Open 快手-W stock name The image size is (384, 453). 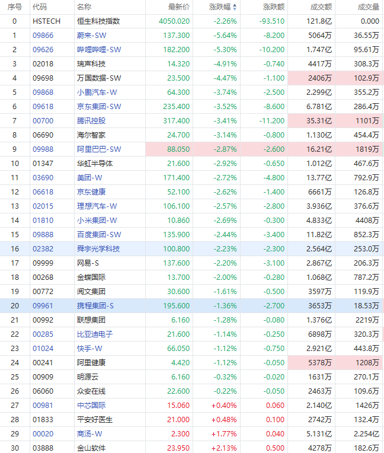tap(89, 348)
